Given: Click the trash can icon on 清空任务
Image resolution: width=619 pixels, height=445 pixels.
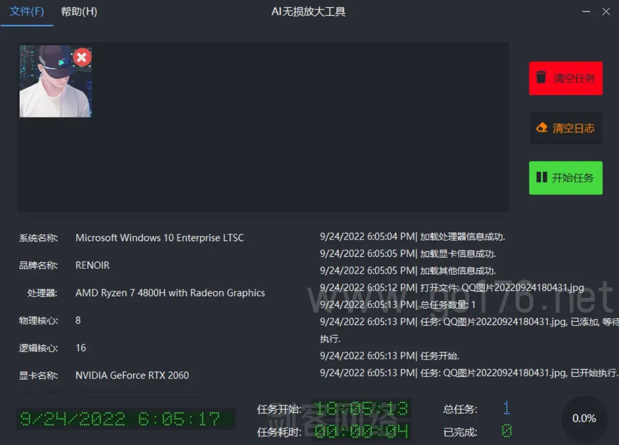Looking at the screenshot, I should [x=541, y=77].
